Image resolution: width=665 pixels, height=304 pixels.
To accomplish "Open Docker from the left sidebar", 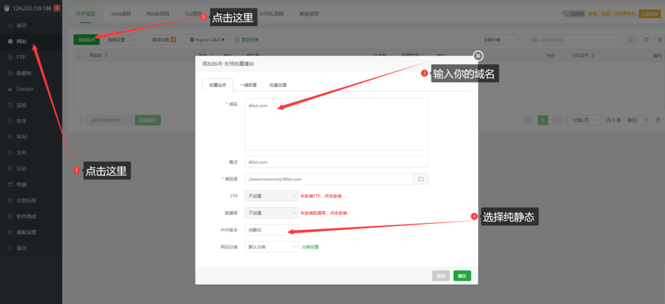I will (25, 89).
